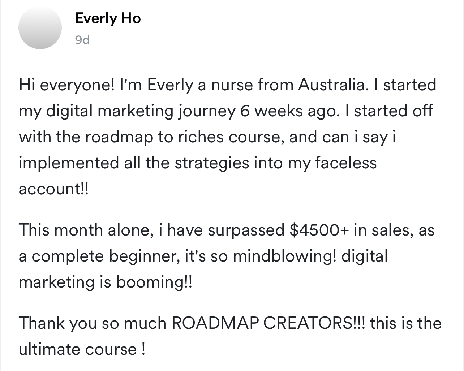Click the 'Hi everyone!' greeting text
Viewport: 464px width, 371px height.
pyautogui.click(x=67, y=85)
